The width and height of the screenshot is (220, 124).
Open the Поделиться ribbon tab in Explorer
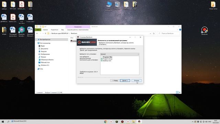coord(54,30)
